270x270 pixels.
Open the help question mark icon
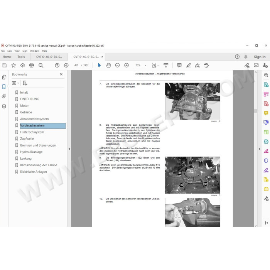[x=237, y=57]
